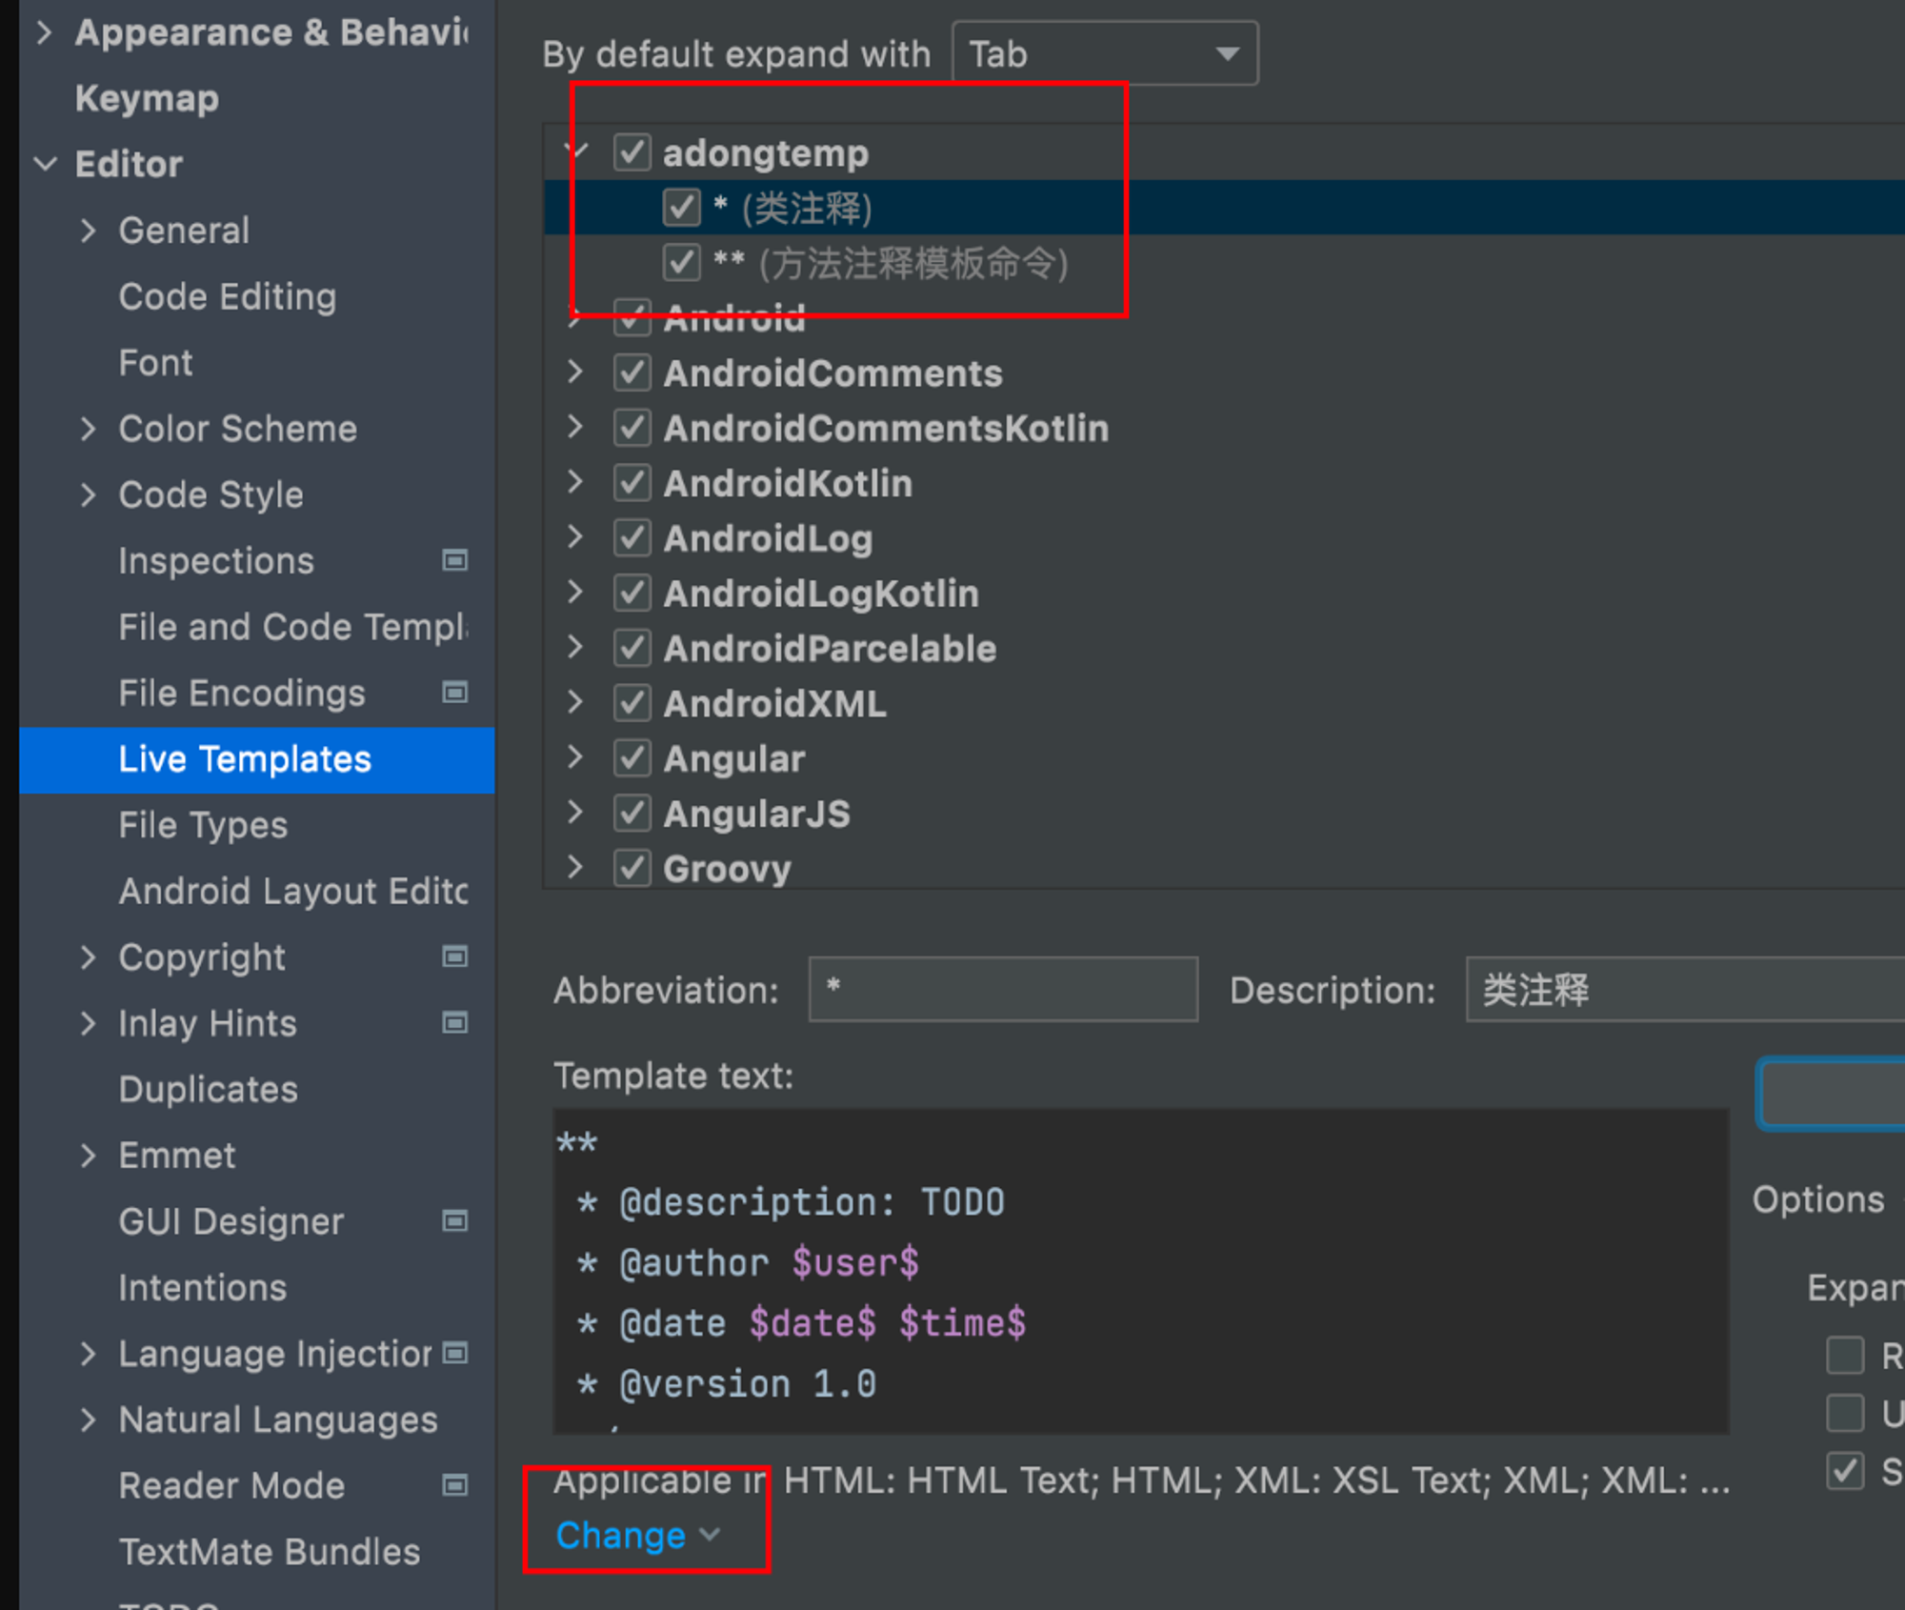
Task: Open Code Editing settings
Action: pos(228,296)
